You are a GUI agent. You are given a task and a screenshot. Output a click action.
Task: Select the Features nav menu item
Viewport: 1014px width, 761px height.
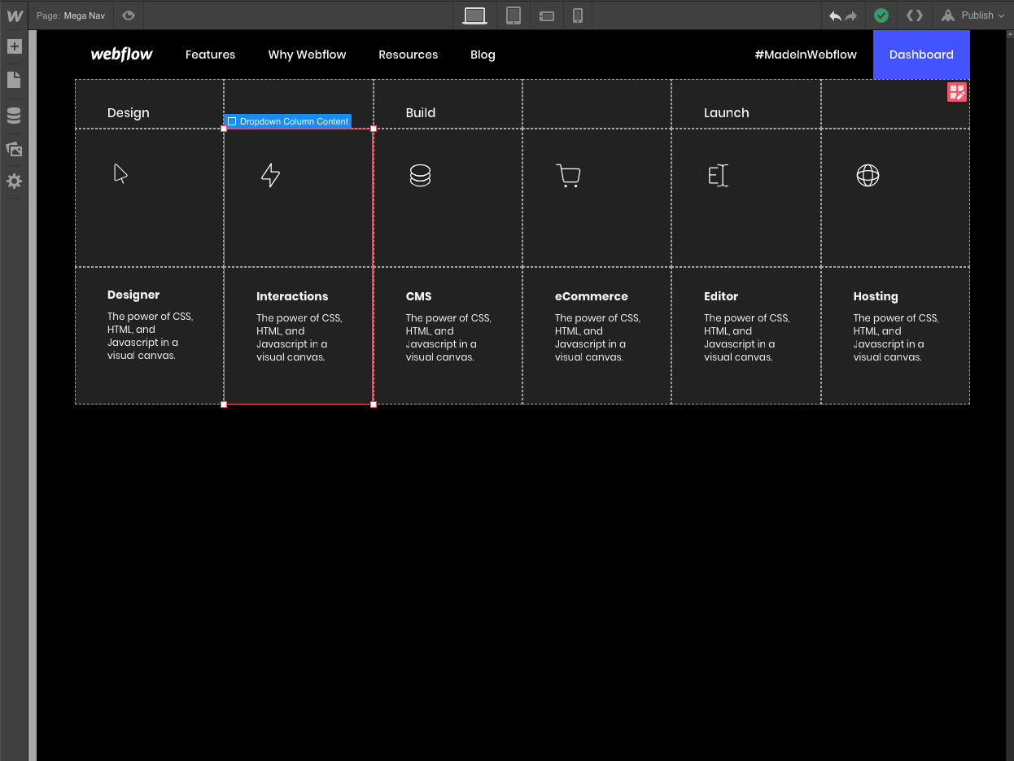coord(210,55)
